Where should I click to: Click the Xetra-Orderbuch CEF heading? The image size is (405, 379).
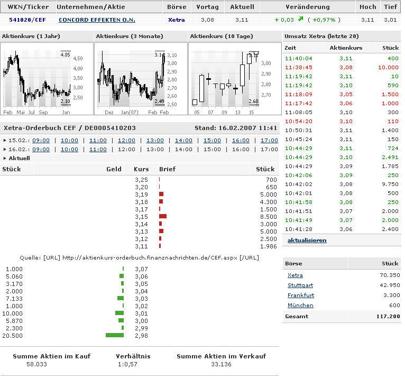(x=69, y=128)
